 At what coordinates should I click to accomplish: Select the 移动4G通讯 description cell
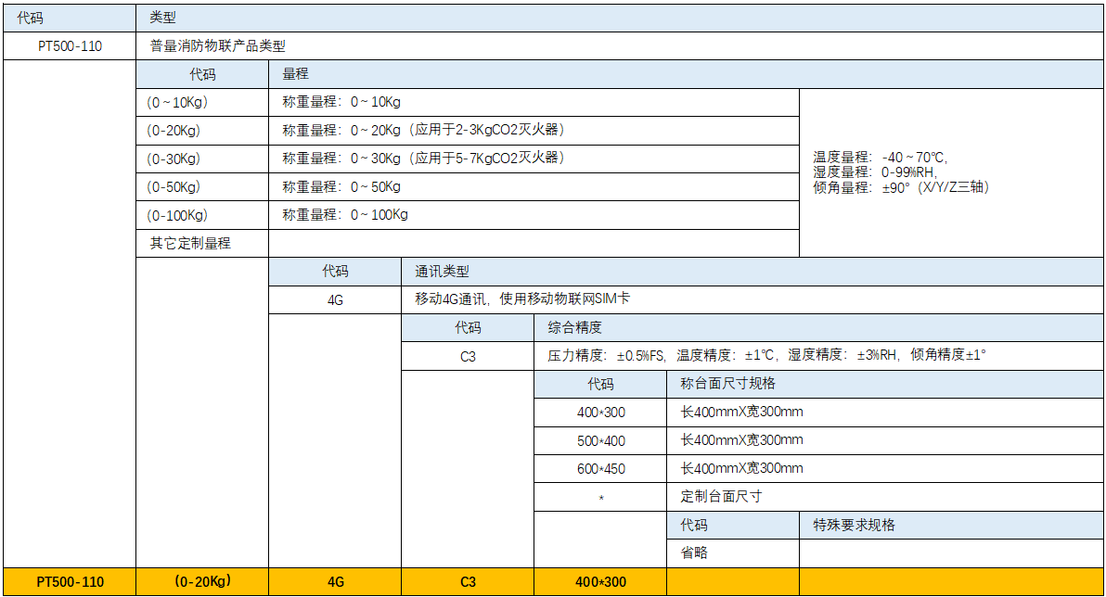click(x=752, y=299)
